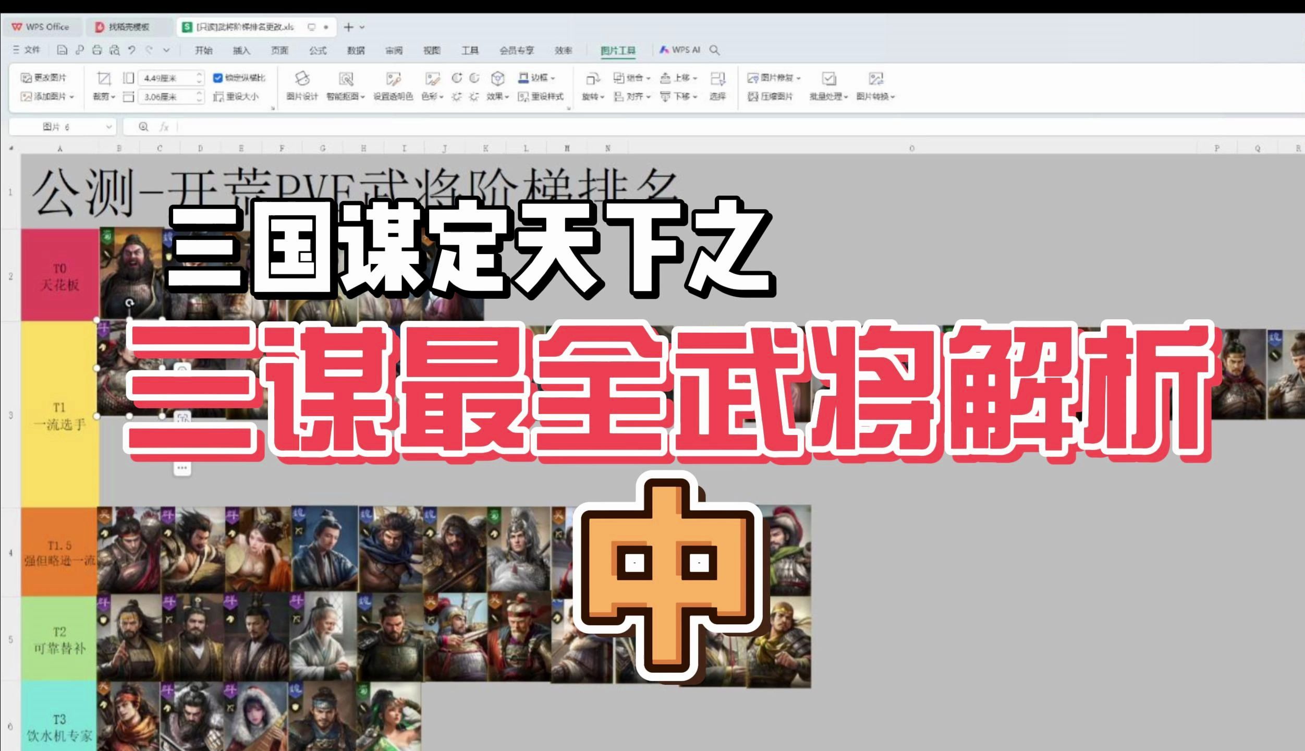The image size is (1305, 751).
Task: Switch to the 公式 formulas tab
Action: (318, 50)
